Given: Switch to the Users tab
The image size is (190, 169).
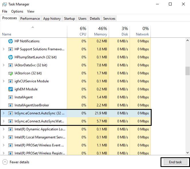Looking at the screenshot, I should [82, 19].
